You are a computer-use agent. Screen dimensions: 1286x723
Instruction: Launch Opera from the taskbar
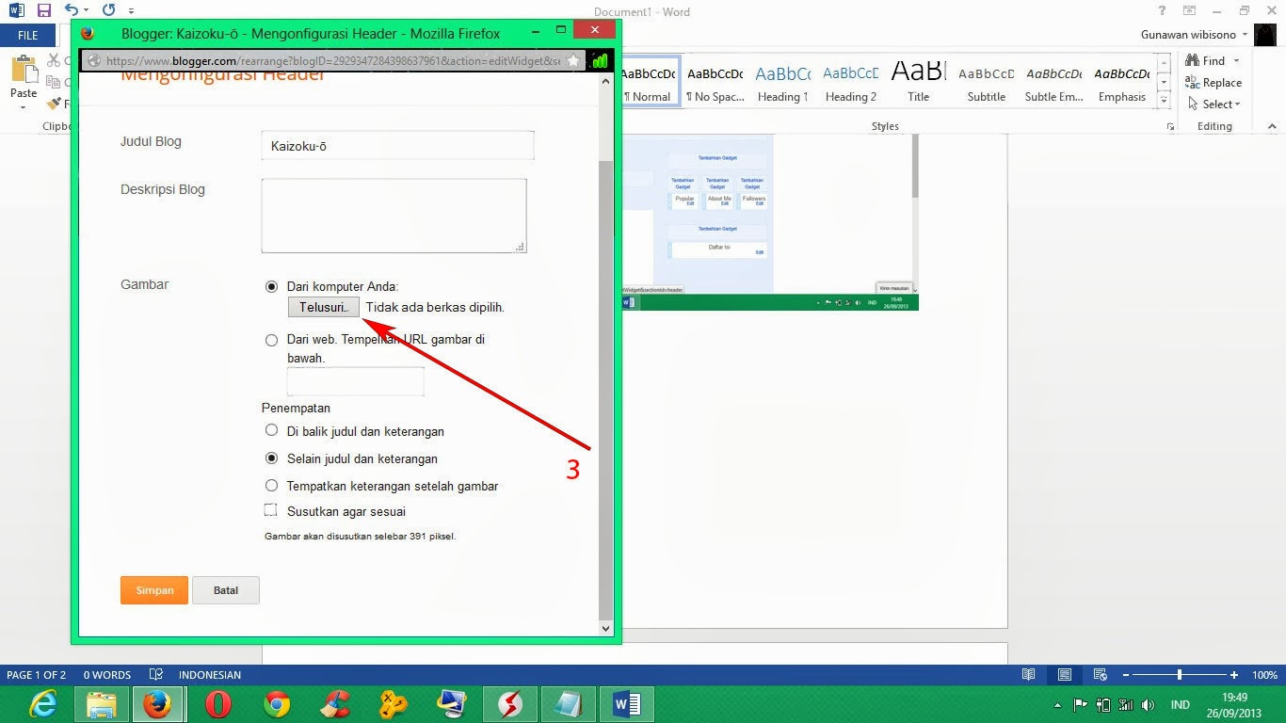tap(217, 703)
